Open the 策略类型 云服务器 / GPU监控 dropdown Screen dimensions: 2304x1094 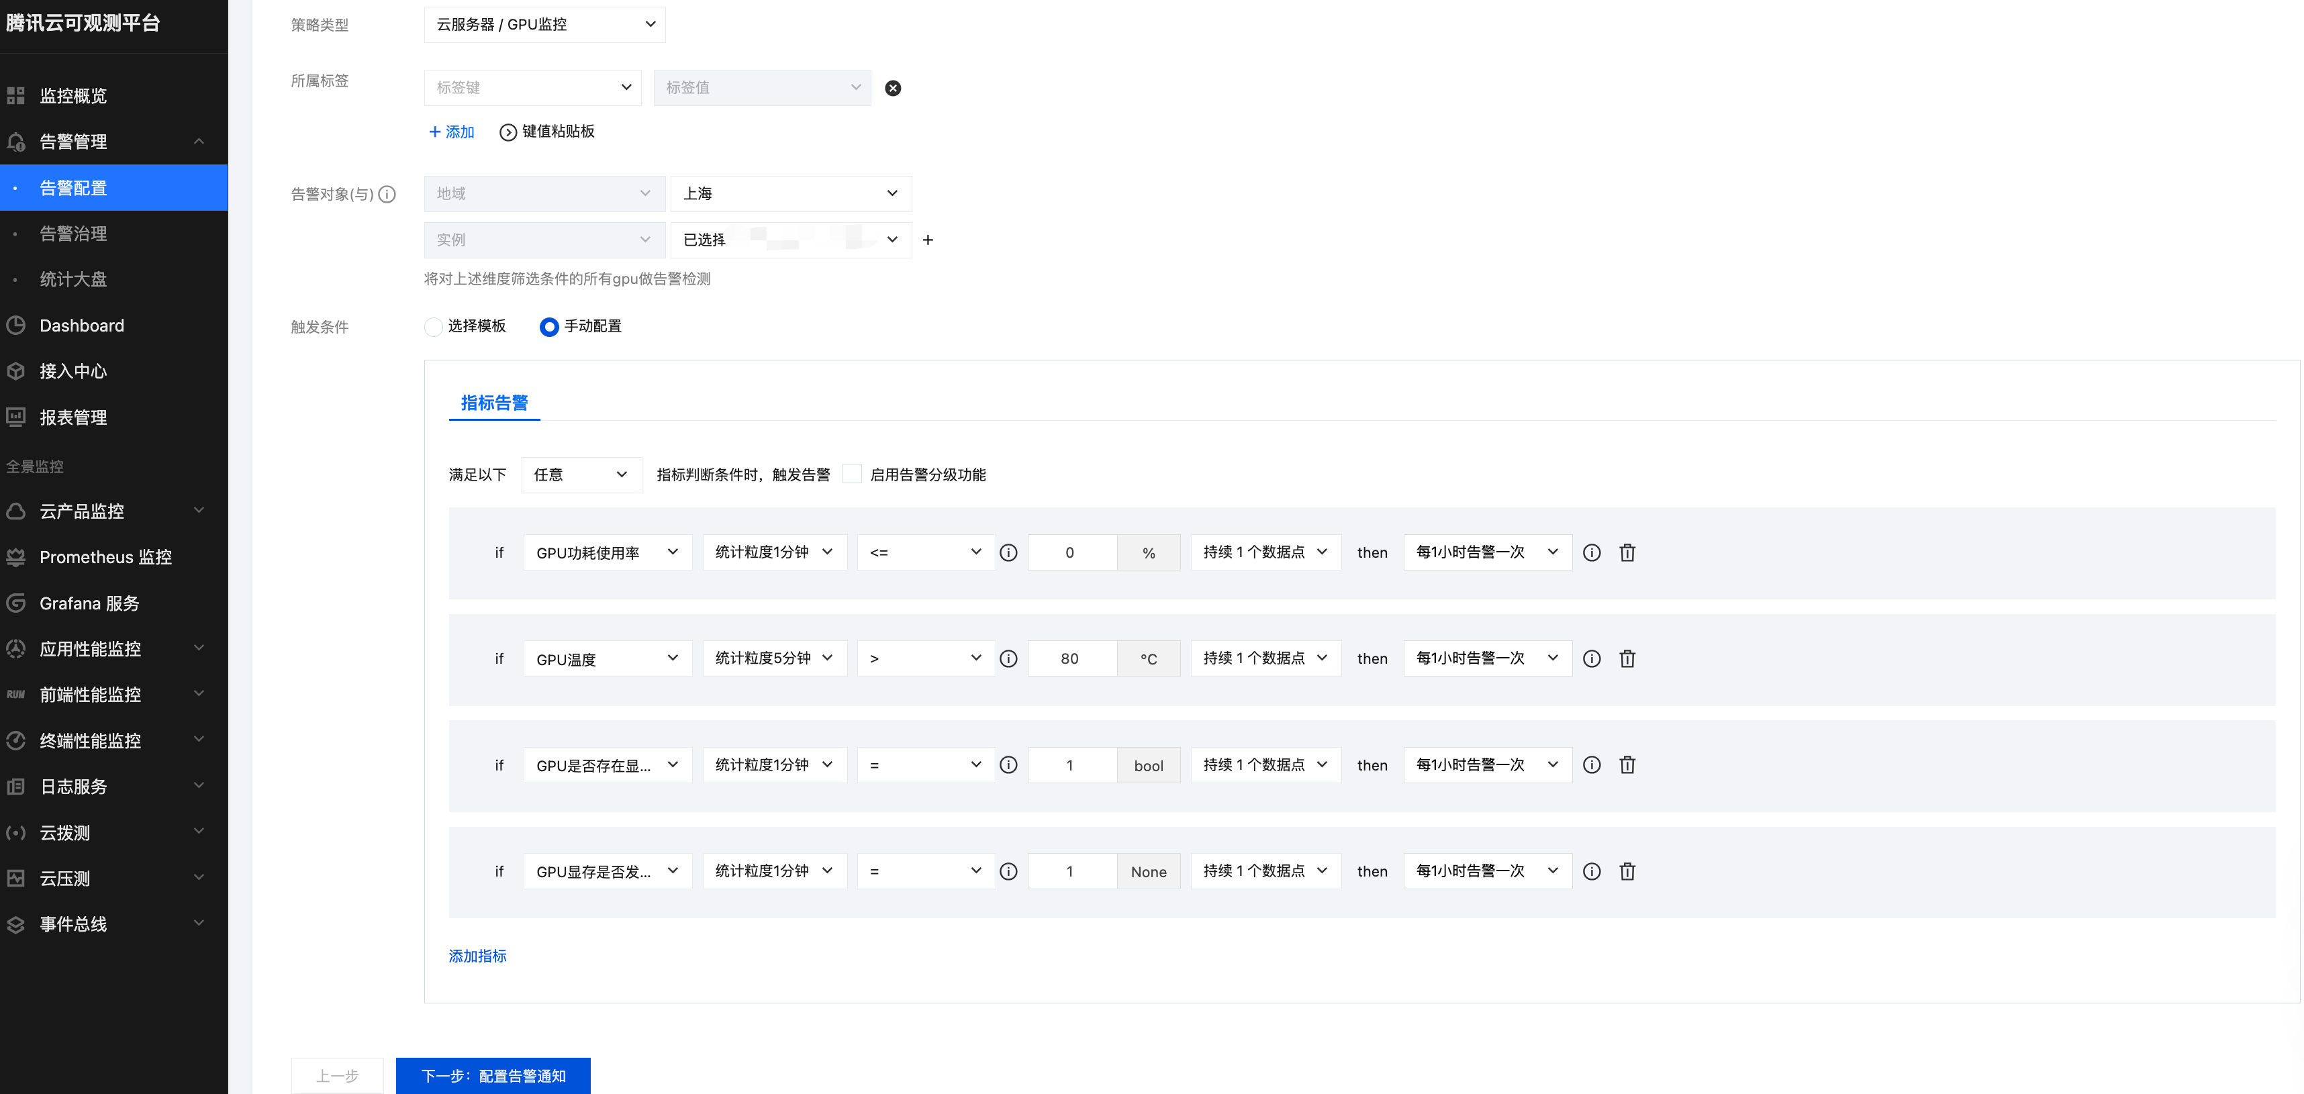tap(544, 24)
